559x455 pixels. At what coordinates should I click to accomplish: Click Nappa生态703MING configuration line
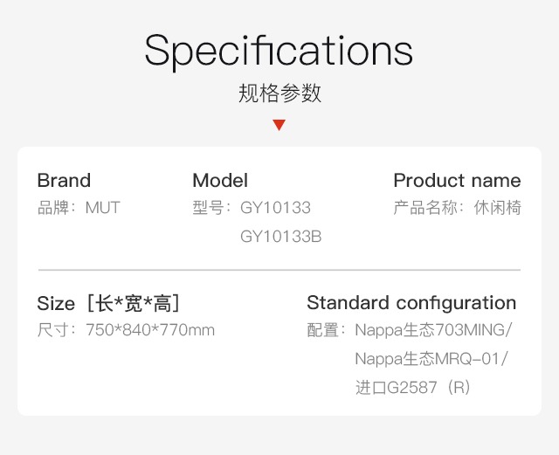433,330
